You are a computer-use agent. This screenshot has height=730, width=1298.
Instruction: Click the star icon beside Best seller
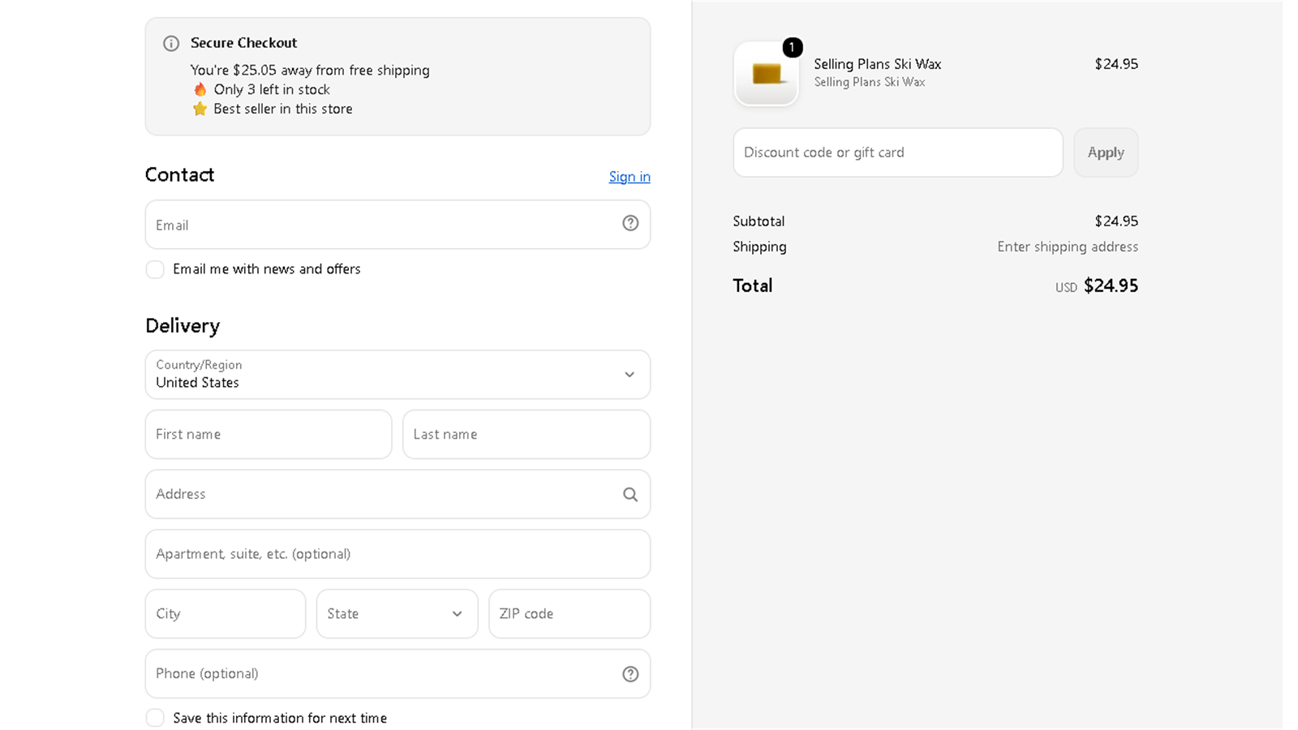click(x=200, y=109)
